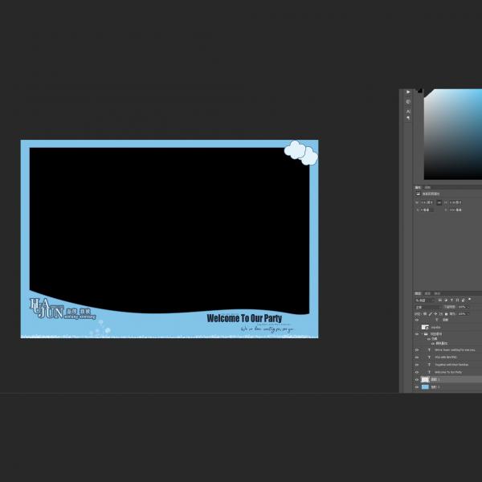Toggle visibility of the bottom blue layer
This screenshot has width=482, height=482.
(x=417, y=386)
